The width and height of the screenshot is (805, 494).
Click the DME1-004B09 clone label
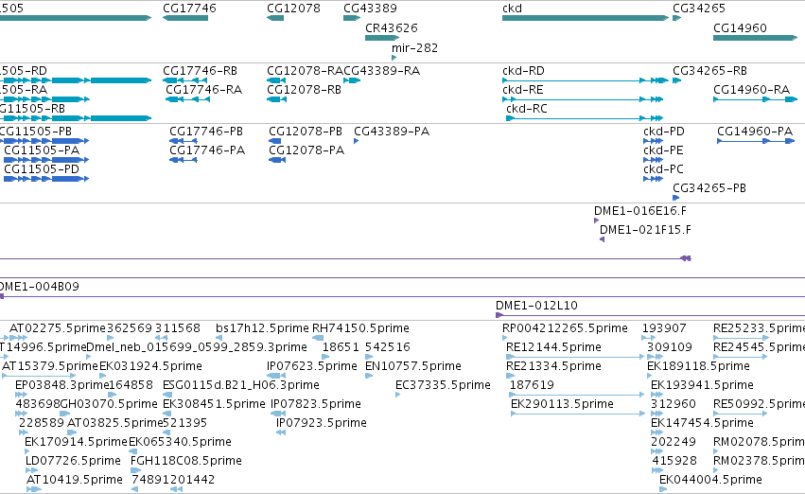pos(39,287)
